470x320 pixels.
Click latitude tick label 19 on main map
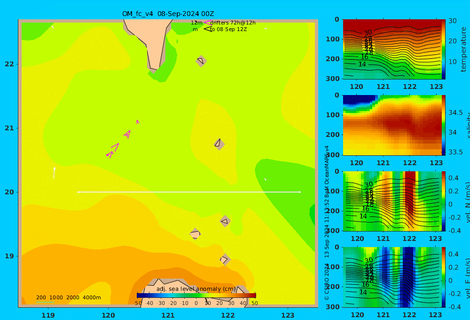click(x=9, y=256)
